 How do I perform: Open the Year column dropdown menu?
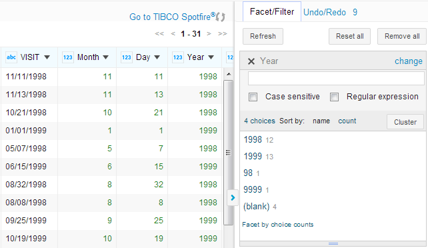211,57
